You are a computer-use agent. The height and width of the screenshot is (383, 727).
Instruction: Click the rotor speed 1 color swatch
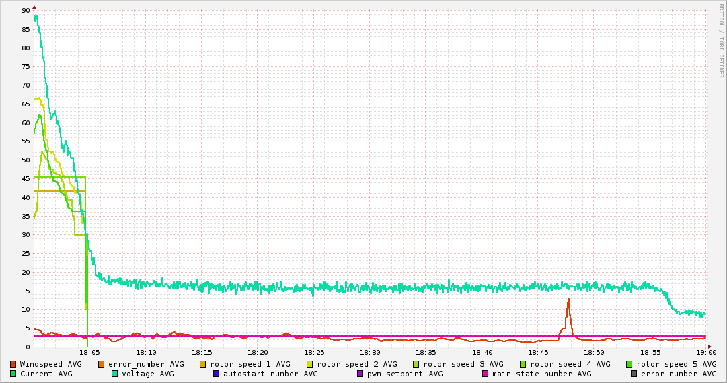(203, 364)
